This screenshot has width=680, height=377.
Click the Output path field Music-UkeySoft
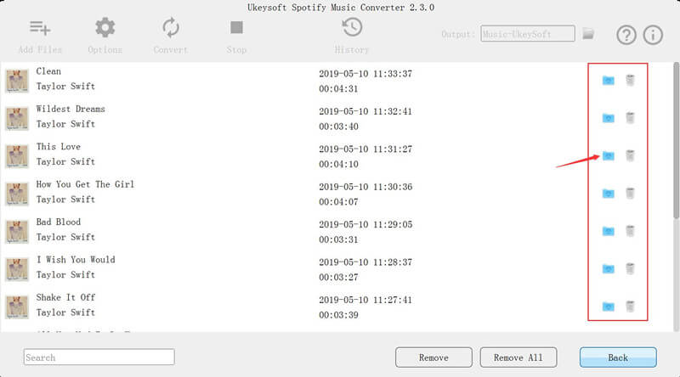pyautogui.click(x=528, y=34)
